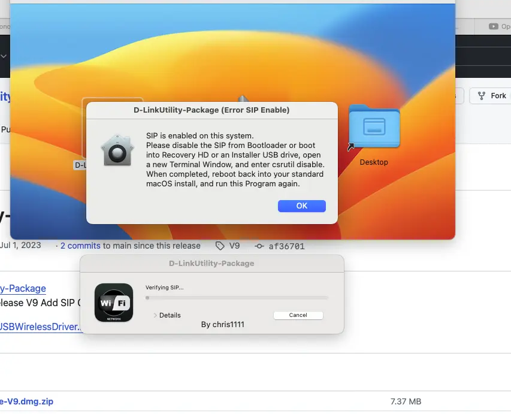The width and height of the screenshot is (511, 414).
Task: Click the Verifying SIP progress bar
Action: pyautogui.click(x=237, y=298)
